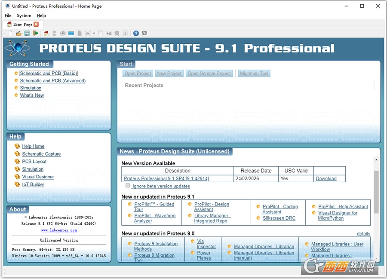Click the blue question mark help icon
The image size is (387, 279).
click(x=136, y=33)
